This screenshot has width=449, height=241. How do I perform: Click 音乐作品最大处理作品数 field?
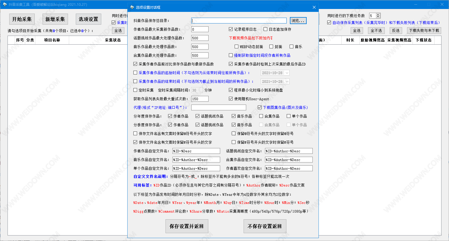tap(200, 47)
